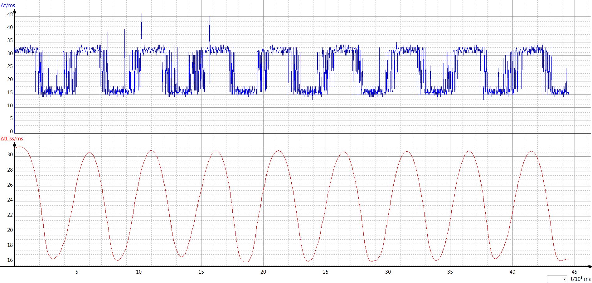The image size is (592, 283).
Task: Click the t/10³ ms time axis label
Action: (580, 279)
